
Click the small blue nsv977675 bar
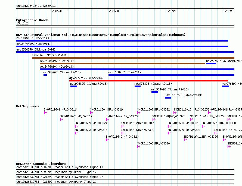(x=45, y=75)
